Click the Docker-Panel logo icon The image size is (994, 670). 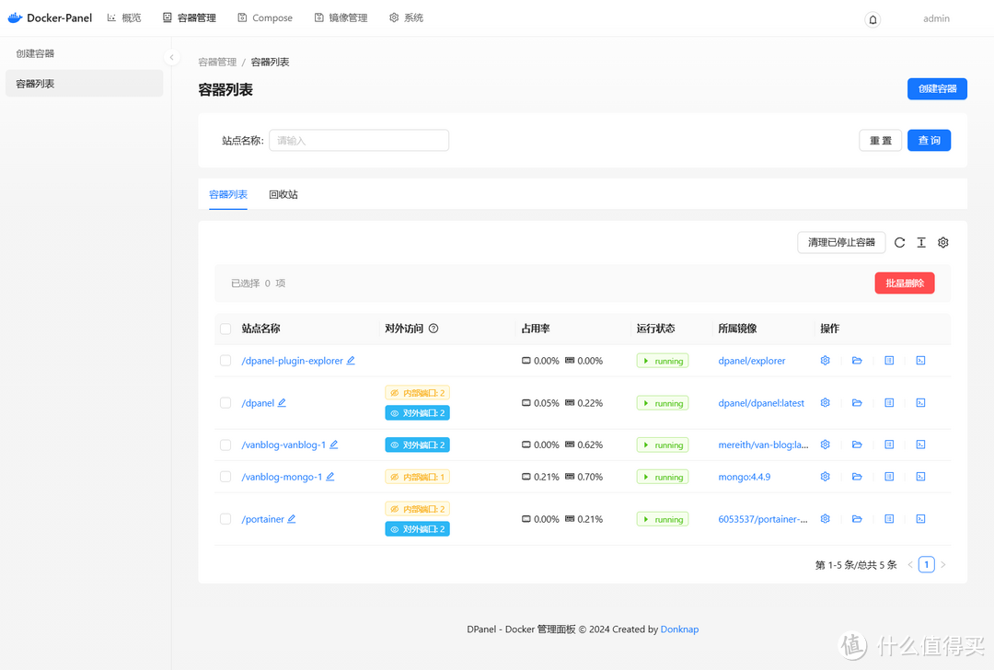pos(16,17)
